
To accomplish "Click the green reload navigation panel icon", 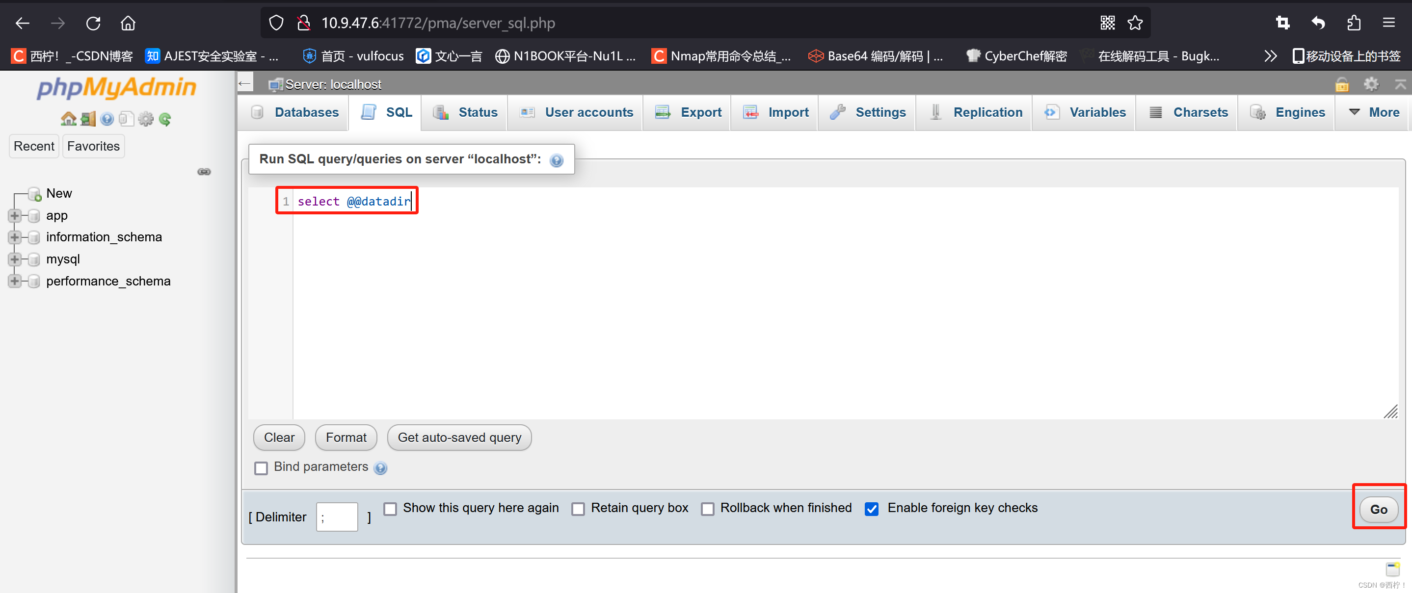I will pyautogui.click(x=165, y=119).
